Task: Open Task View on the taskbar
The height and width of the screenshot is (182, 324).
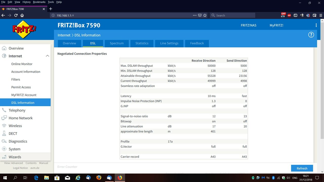Action: pos(25,178)
